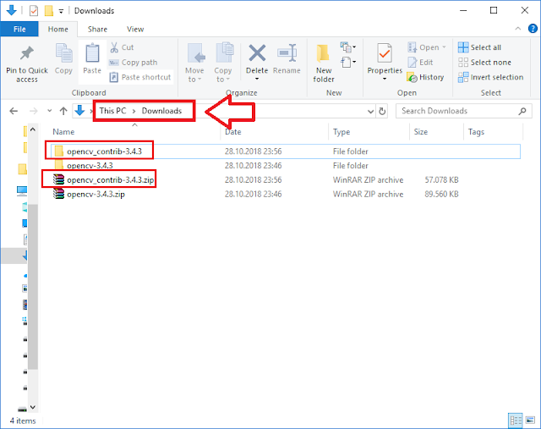Click navigation pane scroll up arrow
541x429 pixels.
[x=33, y=129]
